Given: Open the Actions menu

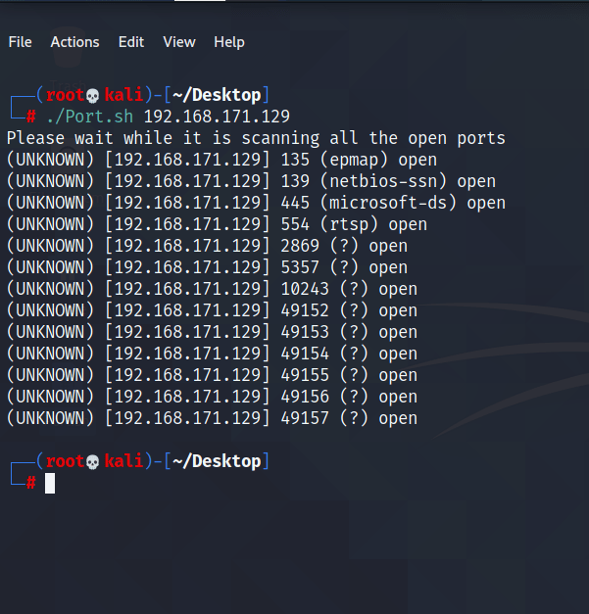Looking at the screenshot, I should [x=74, y=42].
